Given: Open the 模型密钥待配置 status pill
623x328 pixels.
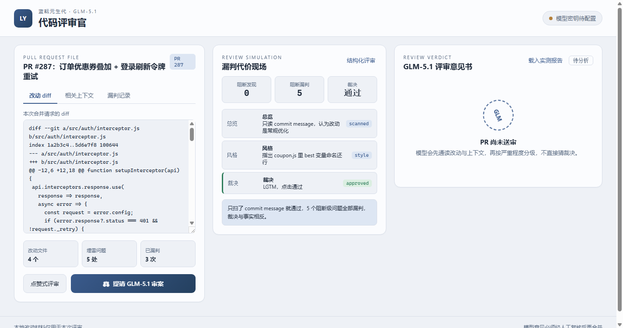Looking at the screenshot, I should [572, 18].
